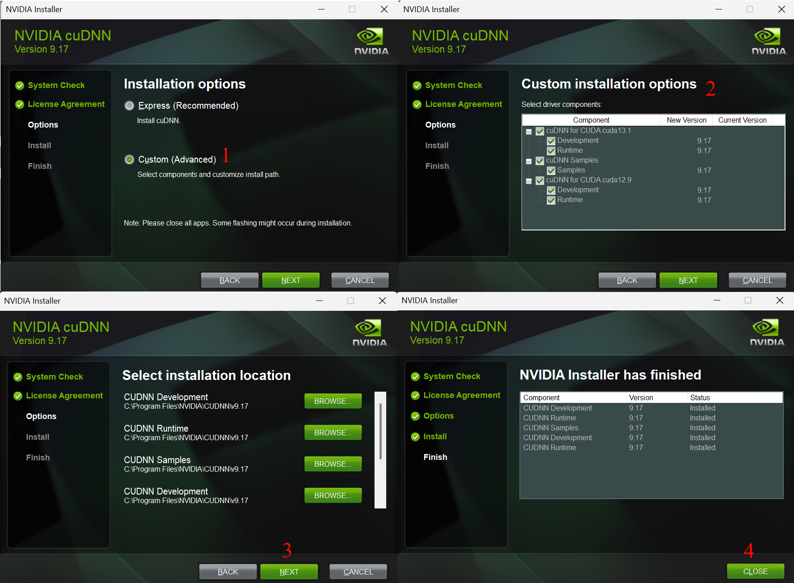Close the Select installation location installer window

(x=382, y=301)
